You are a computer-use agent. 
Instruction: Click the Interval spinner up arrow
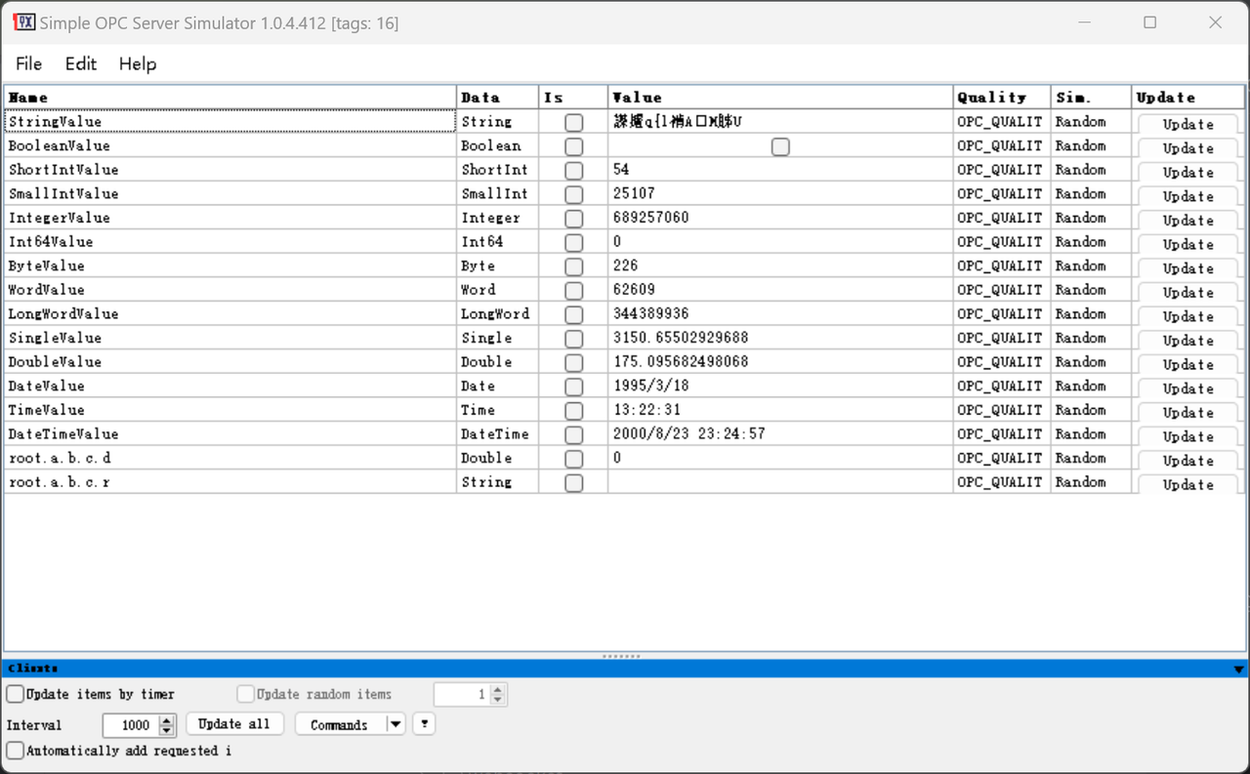click(167, 720)
